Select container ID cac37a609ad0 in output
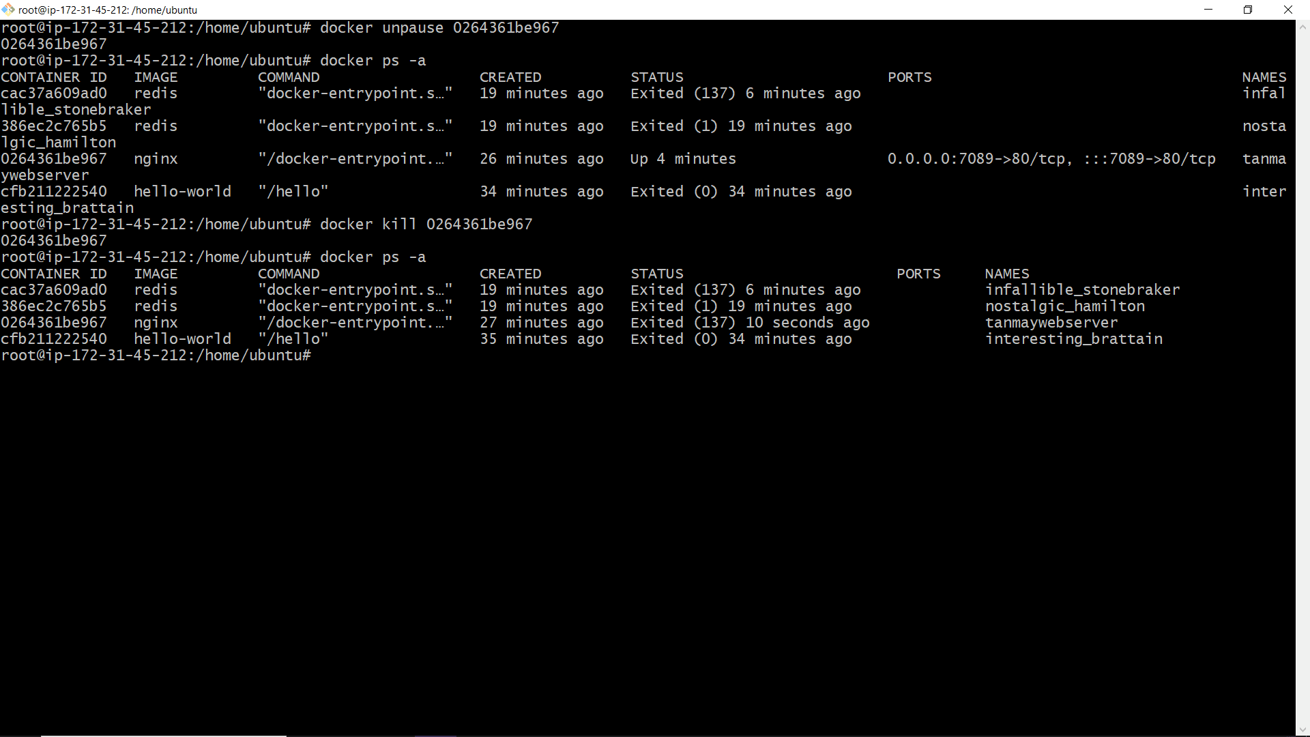The width and height of the screenshot is (1310, 737). 54,93
